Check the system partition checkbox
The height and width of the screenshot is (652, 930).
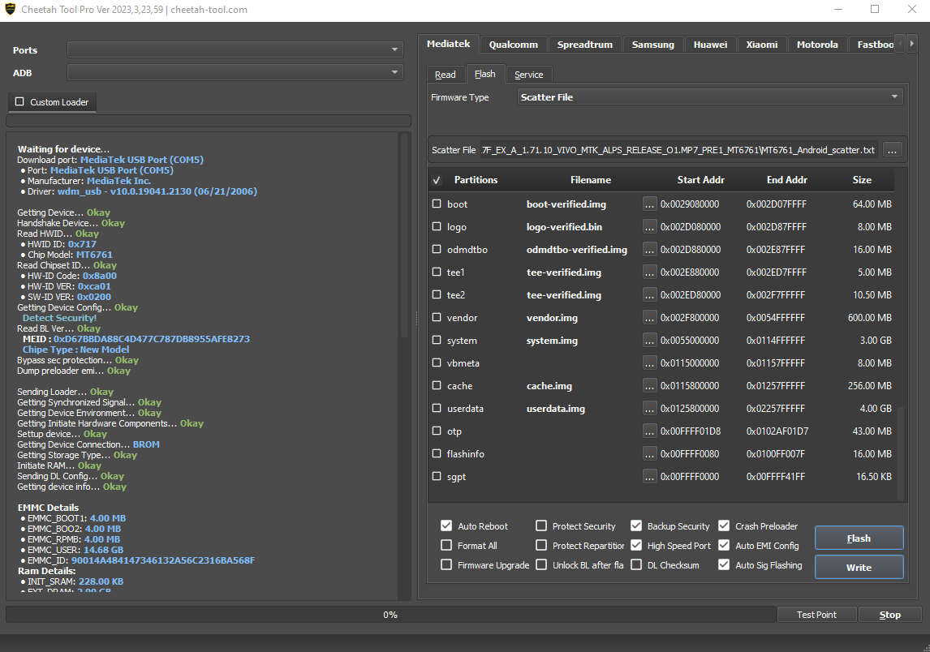pyautogui.click(x=437, y=340)
